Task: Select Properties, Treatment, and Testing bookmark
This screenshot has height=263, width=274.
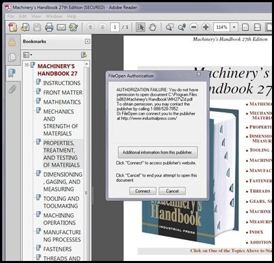Action: [61, 154]
